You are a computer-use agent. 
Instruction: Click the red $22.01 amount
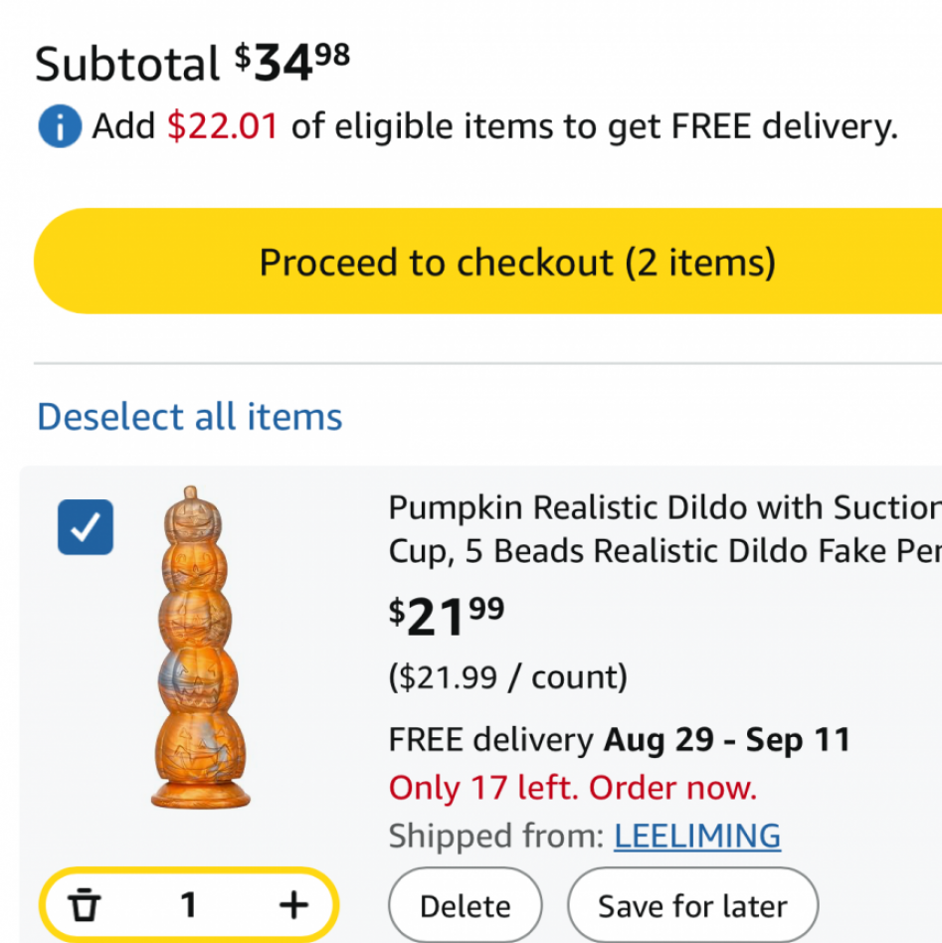pyautogui.click(x=223, y=126)
